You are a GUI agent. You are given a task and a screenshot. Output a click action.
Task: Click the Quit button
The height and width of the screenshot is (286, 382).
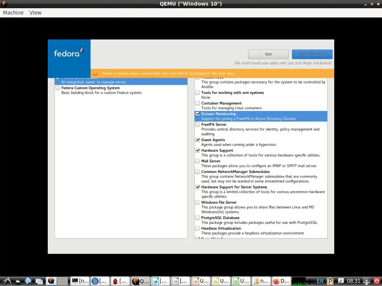268,54
